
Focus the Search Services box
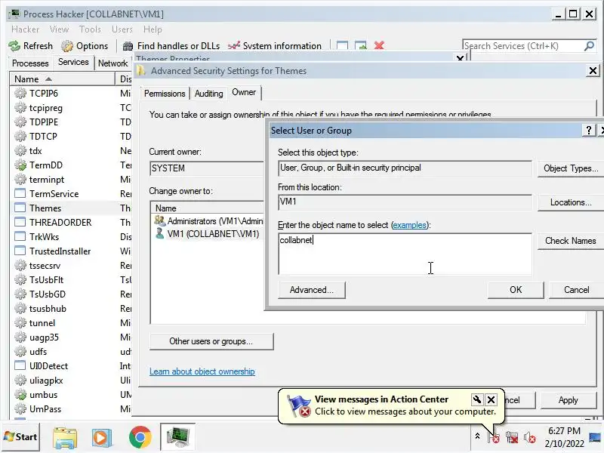(x=523, y=46)
